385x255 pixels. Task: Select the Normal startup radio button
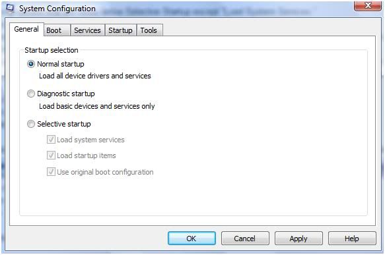click(31, 64)
